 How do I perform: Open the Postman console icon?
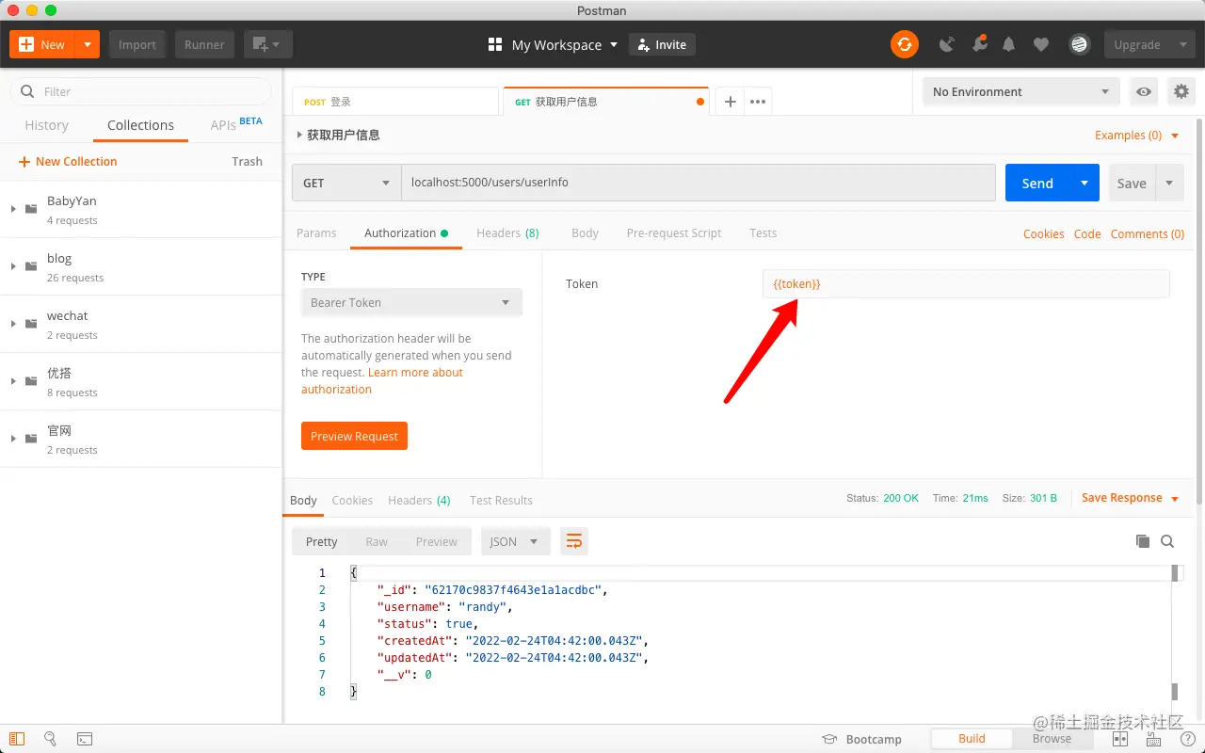coord(84,739)
